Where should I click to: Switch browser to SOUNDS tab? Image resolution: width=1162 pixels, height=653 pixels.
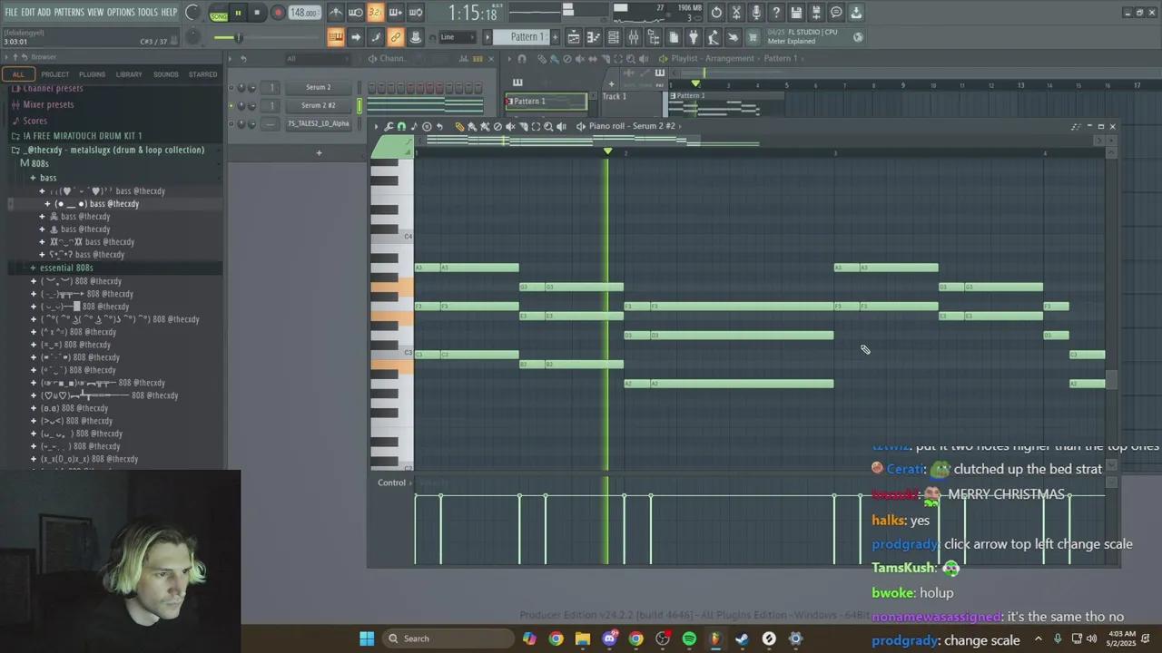(x=166, y=74)
